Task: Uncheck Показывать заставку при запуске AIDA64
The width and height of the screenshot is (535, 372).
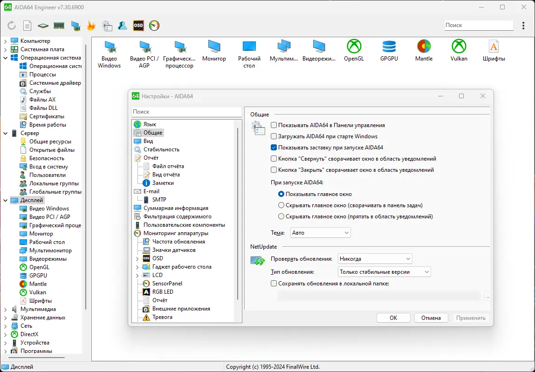Action: (x=274, y=148)
